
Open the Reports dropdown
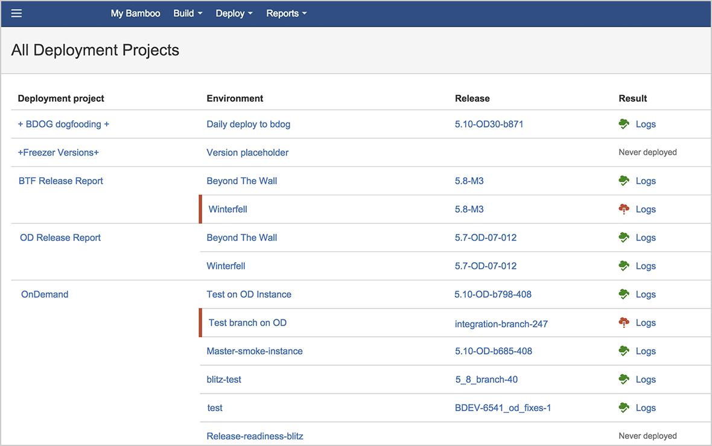286,13
